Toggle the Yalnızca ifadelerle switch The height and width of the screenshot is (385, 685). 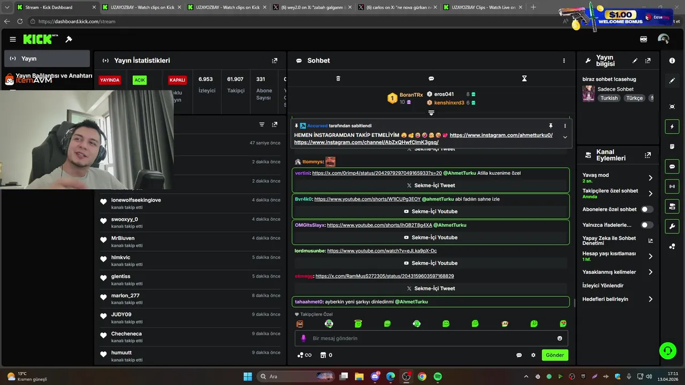pyautogui.click(x=648, y=225)
